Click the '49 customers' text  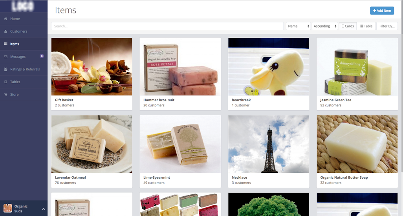pyautogui.click(x=154, y=183)
